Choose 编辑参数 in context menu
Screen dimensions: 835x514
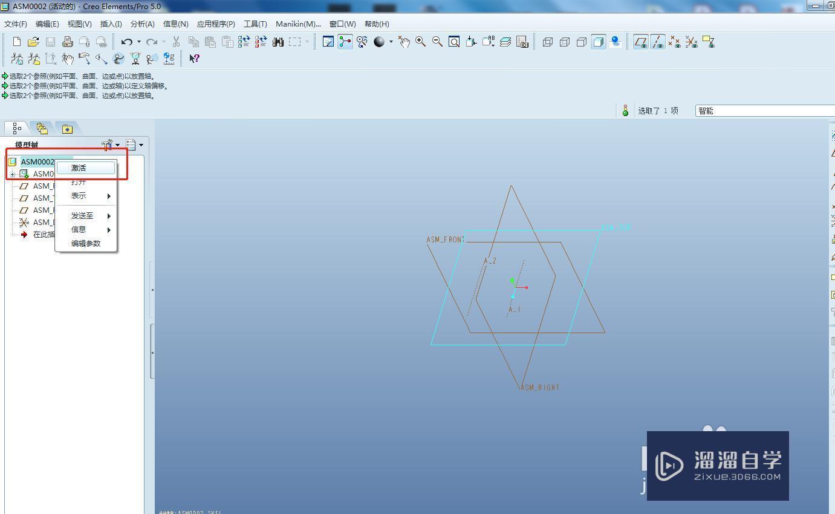tap(86, 244)
